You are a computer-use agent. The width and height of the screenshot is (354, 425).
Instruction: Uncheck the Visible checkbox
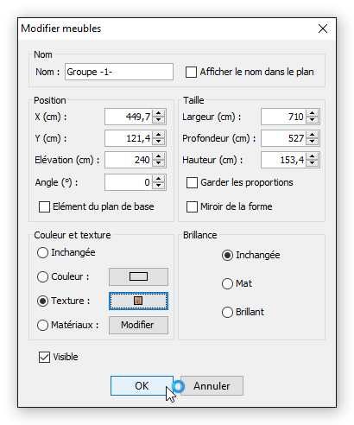[x=44, y=357]
